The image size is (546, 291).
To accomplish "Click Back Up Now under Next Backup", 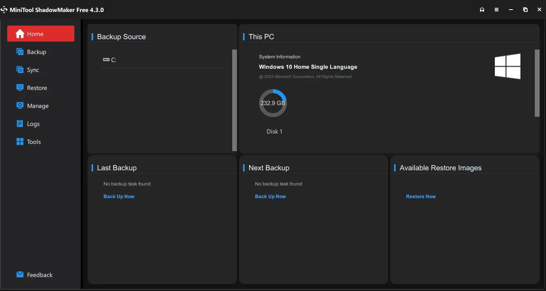I will pyautogui.click(x=271, y=196).
